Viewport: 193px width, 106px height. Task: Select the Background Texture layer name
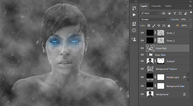[166, 69]
